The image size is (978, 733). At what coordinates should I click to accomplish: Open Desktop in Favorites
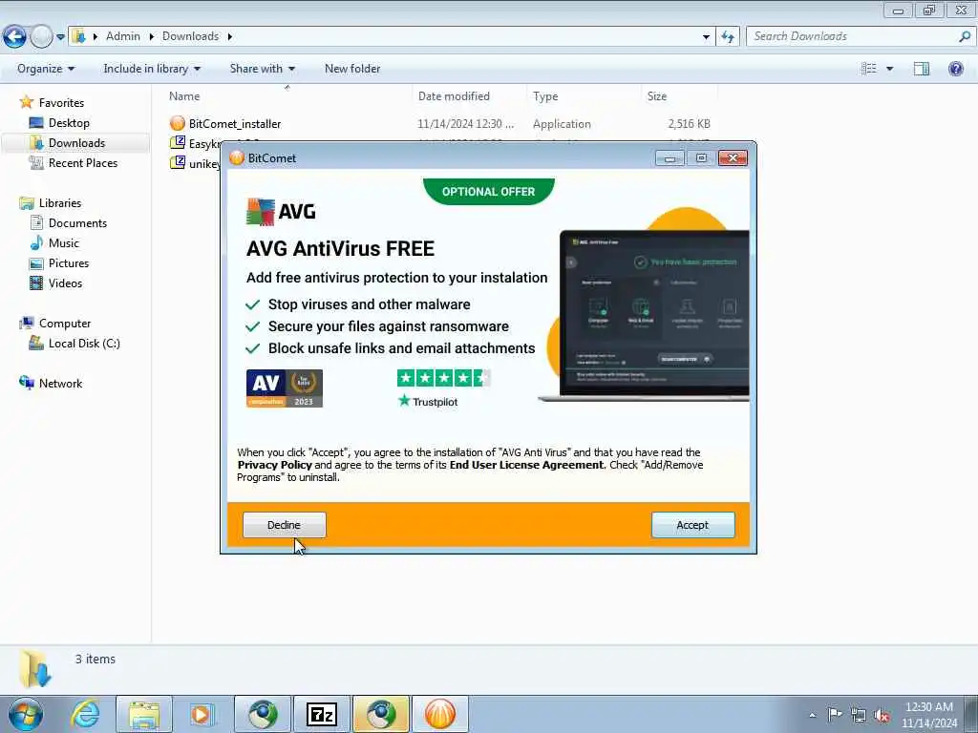click(69, 123)
